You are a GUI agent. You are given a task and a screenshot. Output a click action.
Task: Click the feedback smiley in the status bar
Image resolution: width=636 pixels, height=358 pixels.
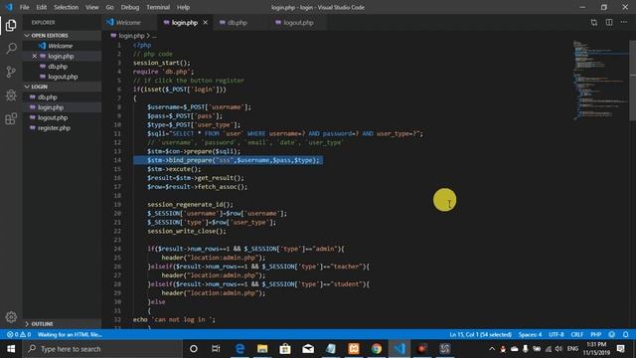pos(612,334)
